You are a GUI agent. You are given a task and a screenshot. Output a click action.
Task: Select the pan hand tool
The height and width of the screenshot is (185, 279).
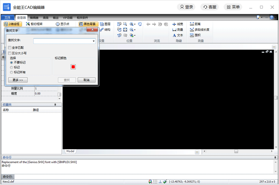coord(139,24)
